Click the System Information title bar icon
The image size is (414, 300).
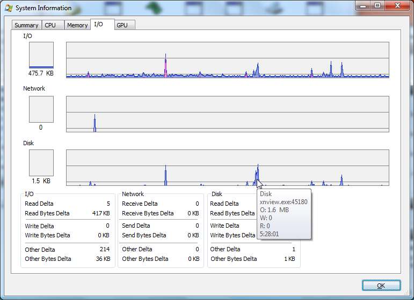click(9, 8)
